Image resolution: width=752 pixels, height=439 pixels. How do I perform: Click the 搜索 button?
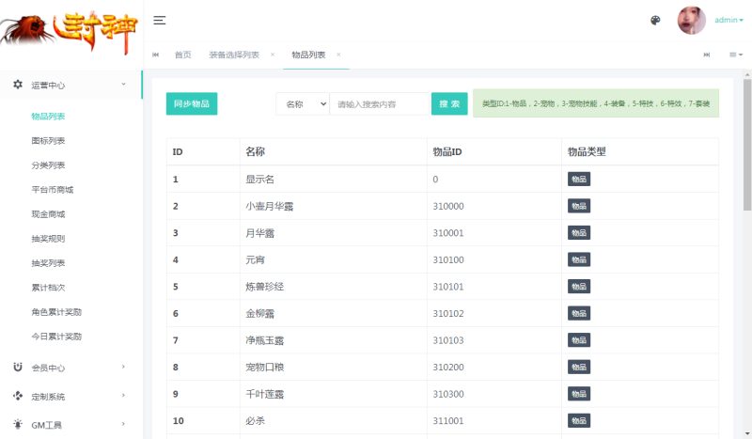tap(449, 103)
